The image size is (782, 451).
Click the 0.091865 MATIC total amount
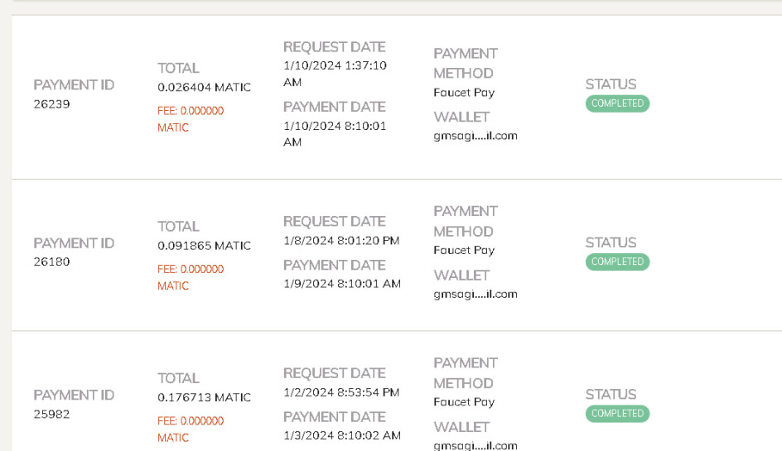(x=204, y=246)
